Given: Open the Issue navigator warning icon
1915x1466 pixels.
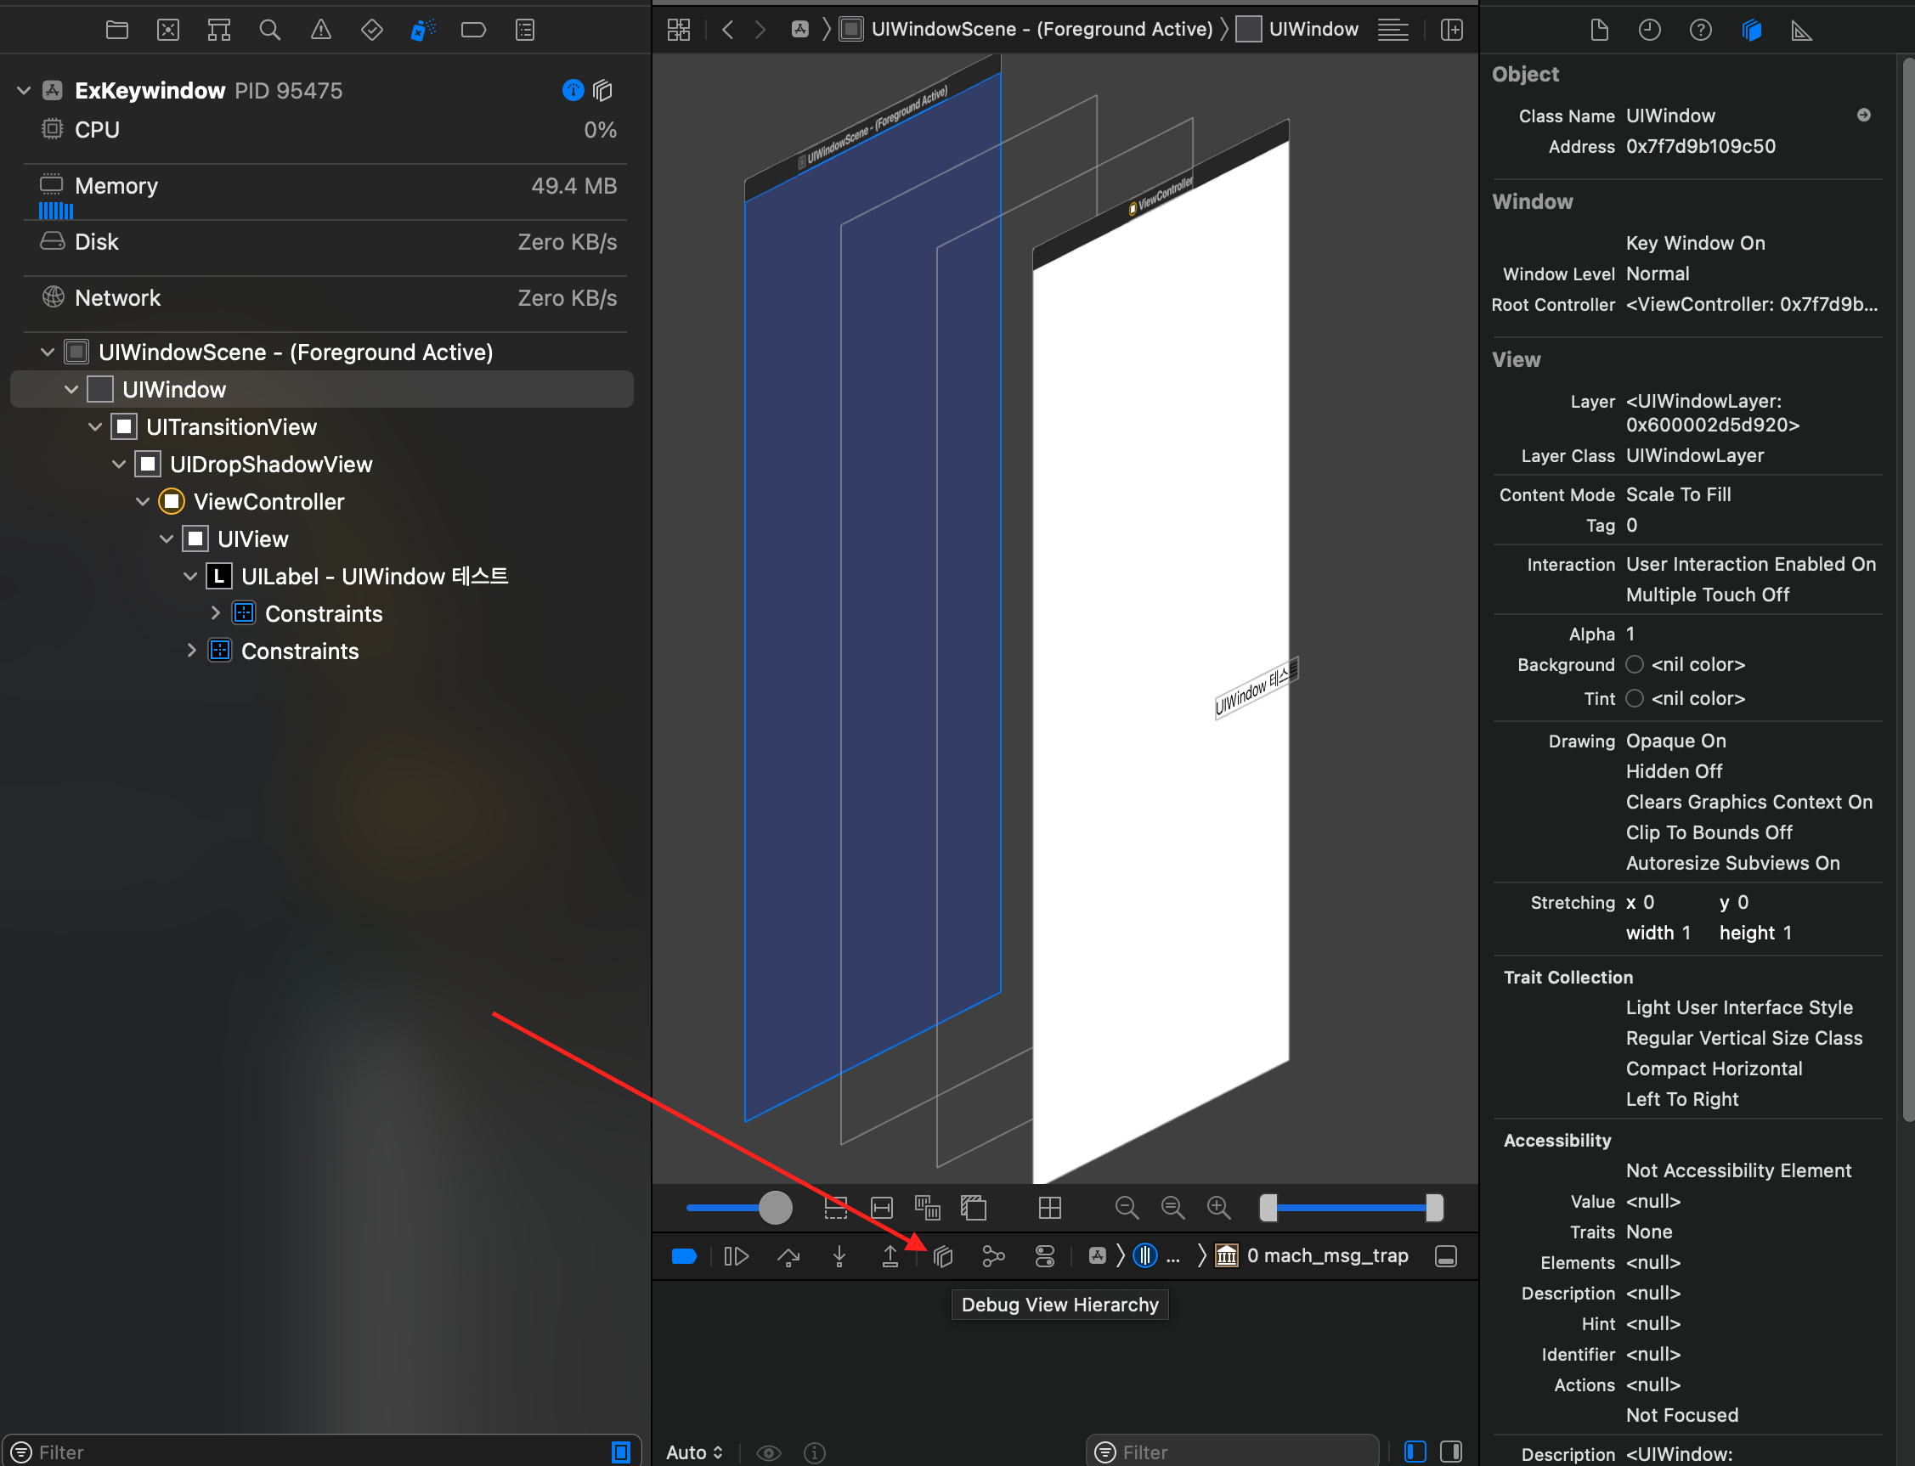Looking at the screenshot, I should tap(321, 31).
